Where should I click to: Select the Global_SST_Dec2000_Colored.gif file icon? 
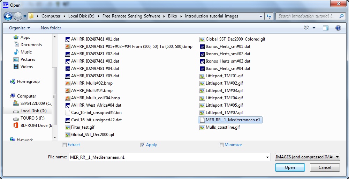tap(202, 39)
